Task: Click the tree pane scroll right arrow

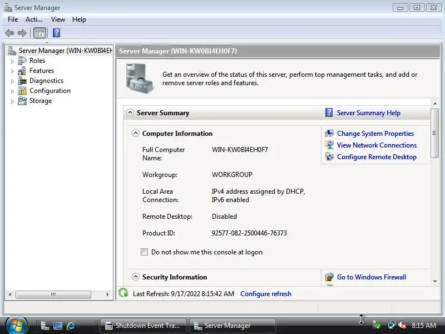Action: click(107, 294)
